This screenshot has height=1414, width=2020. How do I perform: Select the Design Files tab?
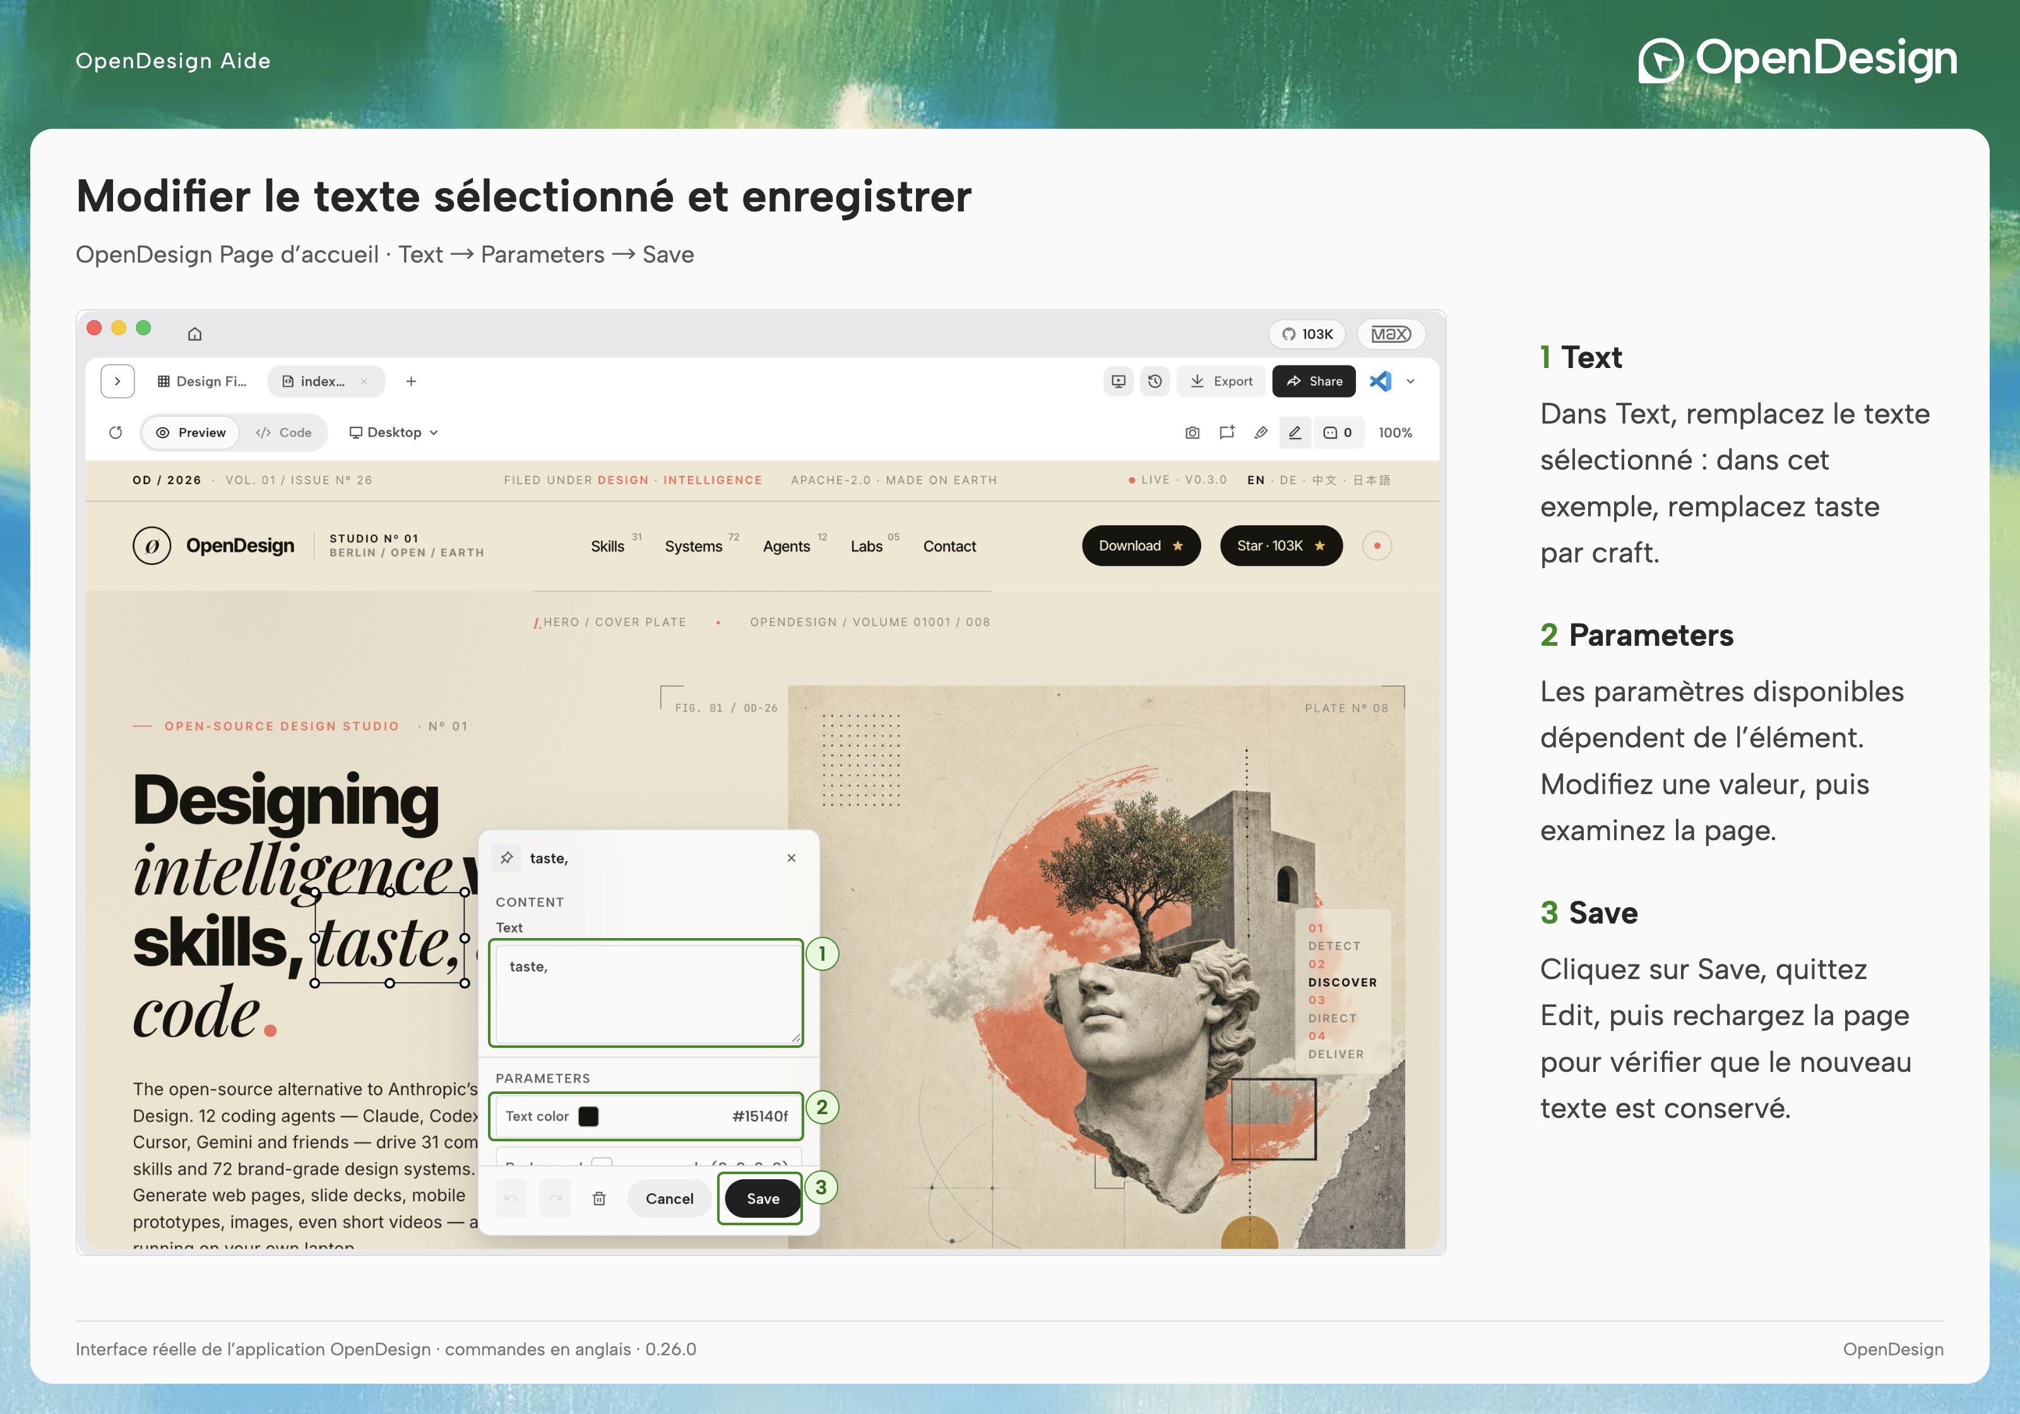tap(203, 381)
